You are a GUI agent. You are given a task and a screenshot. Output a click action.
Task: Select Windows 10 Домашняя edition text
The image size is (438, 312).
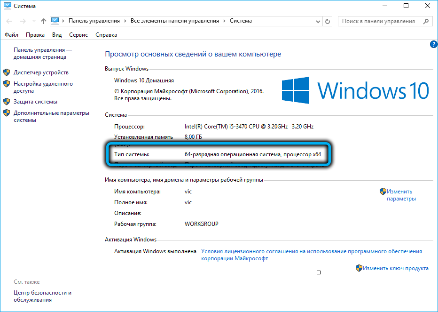144,80
